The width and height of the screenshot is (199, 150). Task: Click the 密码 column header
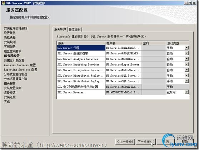(x=154, y=43)
